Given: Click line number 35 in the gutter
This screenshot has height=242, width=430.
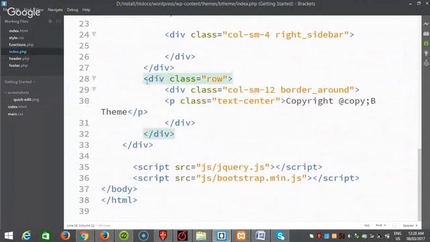Looking at the screenshot, I should pyautogui.click(x=84, y=167).
